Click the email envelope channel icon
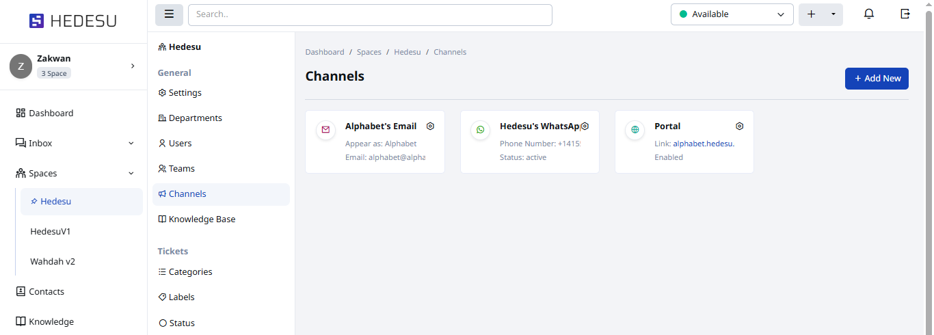Screen dimensions: 934x335 [x=325, y=130]
